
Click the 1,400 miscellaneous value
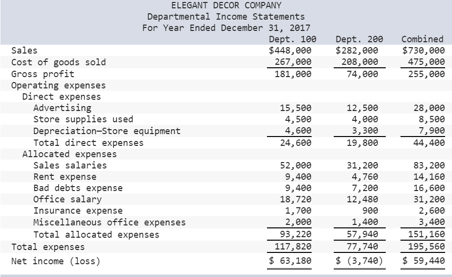tap(365, 222)
